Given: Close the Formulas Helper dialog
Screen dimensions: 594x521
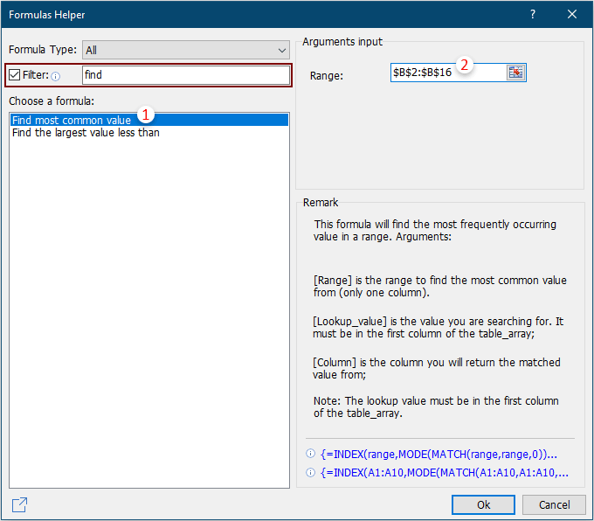Looking at the screenshot, I should tap(572, 15).
